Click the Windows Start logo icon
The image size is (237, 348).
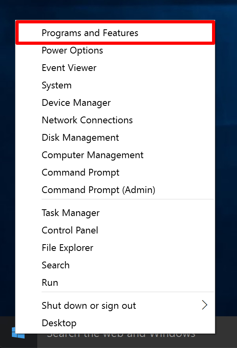pyautogui.click(x=18, y=333)
